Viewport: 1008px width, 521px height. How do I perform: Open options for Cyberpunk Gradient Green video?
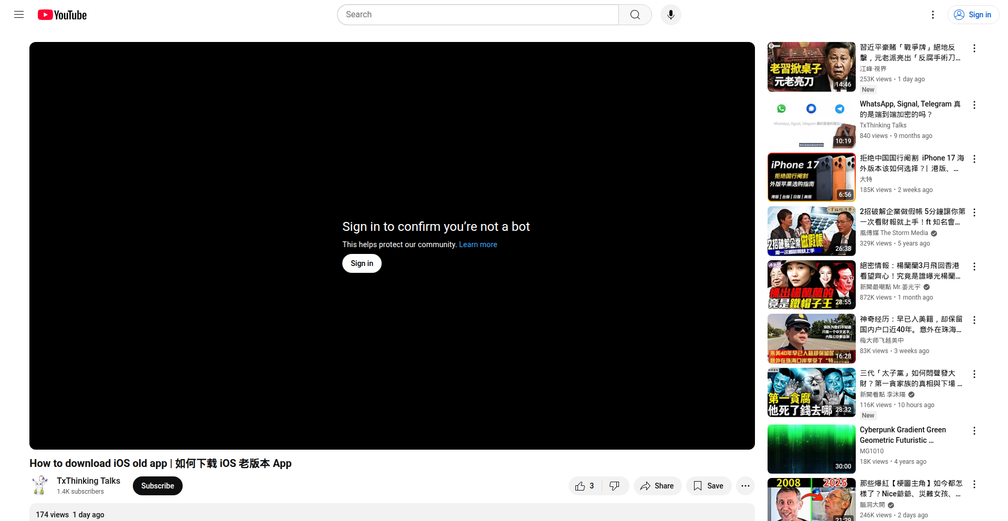point(974,431)
